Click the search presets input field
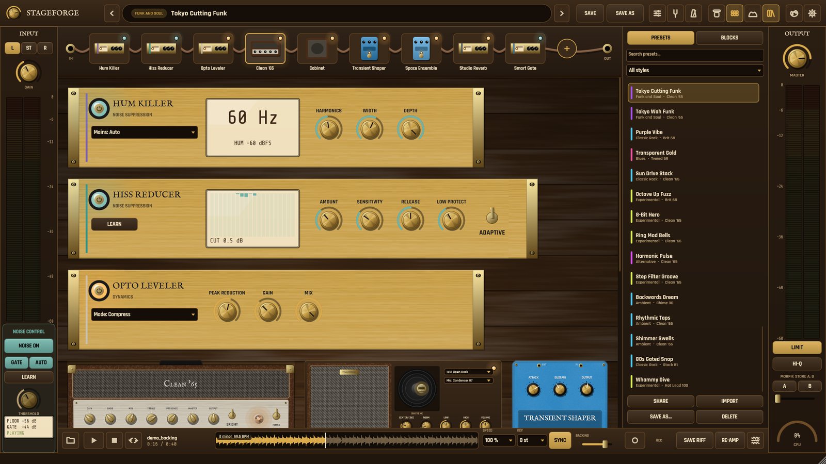Viewport: 826px width, 464px height. pyautogui.click(x=695, y=55)
